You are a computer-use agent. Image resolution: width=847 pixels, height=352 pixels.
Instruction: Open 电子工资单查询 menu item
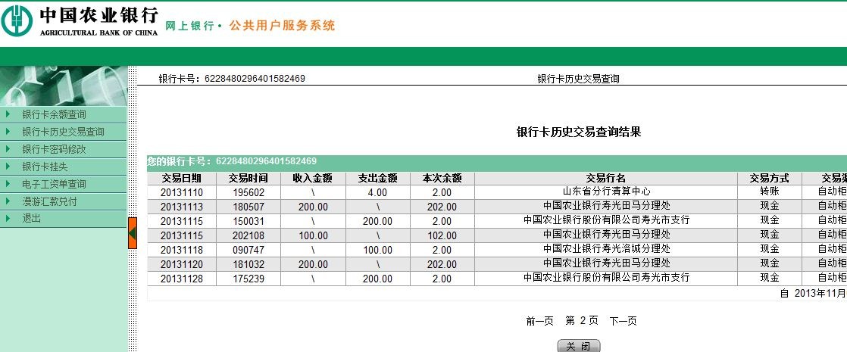click(54, 184)
